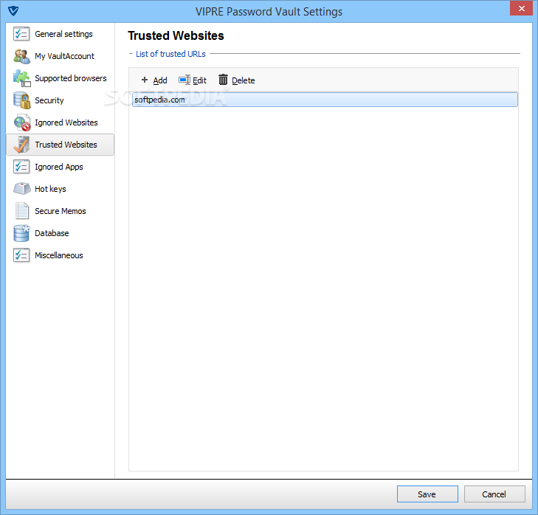Open the Secure Memos section
This screenshot has height=515, width=538.
click(60, 211)
